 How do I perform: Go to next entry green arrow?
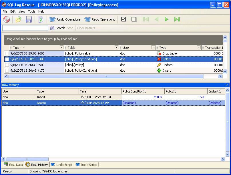(x=166, y=19)
